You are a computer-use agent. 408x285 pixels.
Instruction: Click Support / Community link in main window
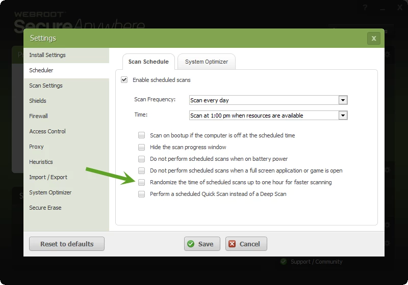(316, 262)
